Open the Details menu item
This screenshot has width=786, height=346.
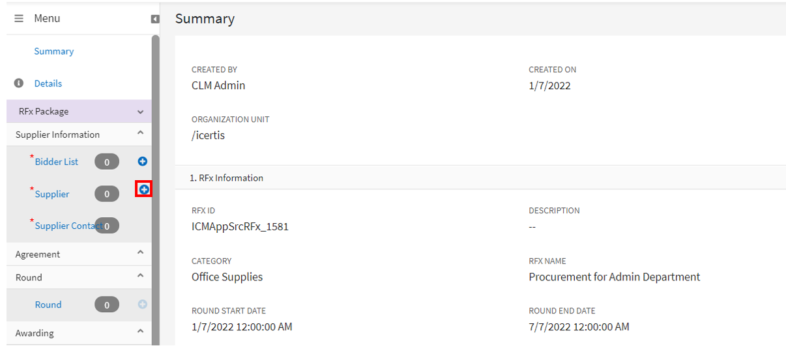(48, 83)
